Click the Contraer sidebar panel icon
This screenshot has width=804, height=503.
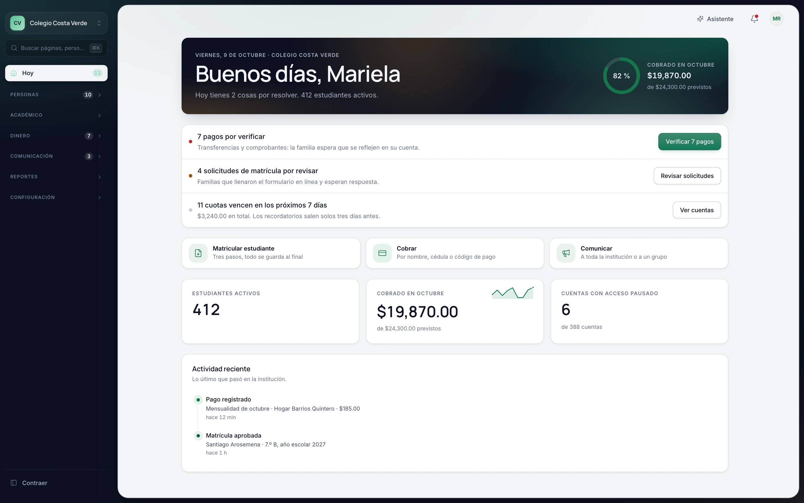[x=14, y=483]
